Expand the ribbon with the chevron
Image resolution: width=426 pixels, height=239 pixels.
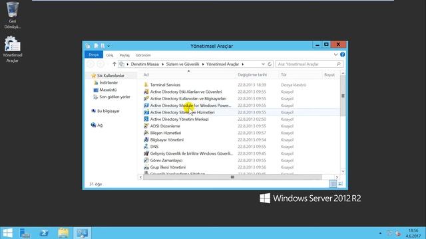[335, 54]
